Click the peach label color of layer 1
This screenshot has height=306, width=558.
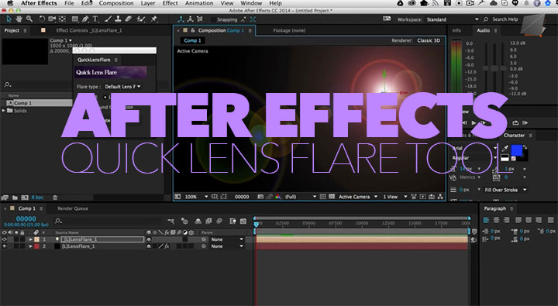point(36,239)
